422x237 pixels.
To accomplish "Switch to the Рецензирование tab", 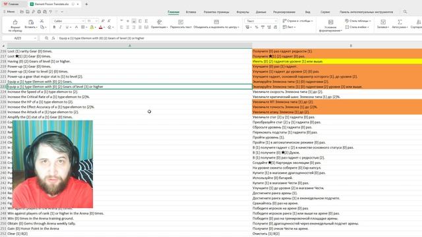I will click(284, 12).
